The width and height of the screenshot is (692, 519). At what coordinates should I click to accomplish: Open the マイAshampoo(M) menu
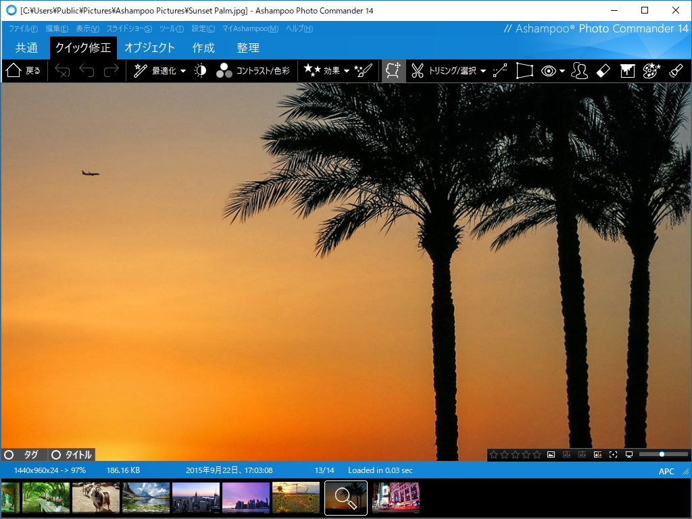click(250, 28)
